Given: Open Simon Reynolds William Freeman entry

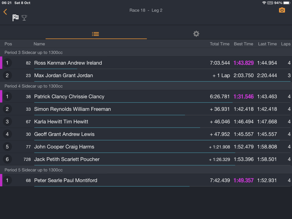Looking at the screenshot, I should (x=146, y=109).
